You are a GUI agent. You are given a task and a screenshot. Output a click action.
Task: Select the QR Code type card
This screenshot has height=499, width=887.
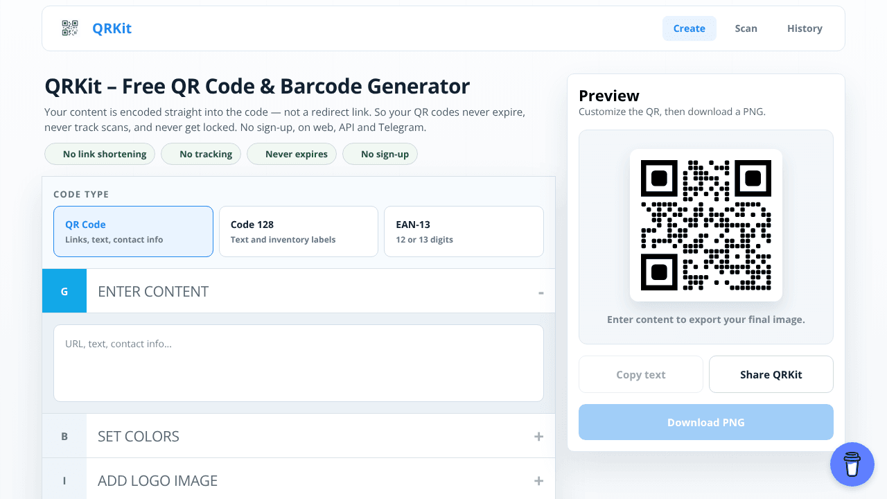click(x=133, y=231)
